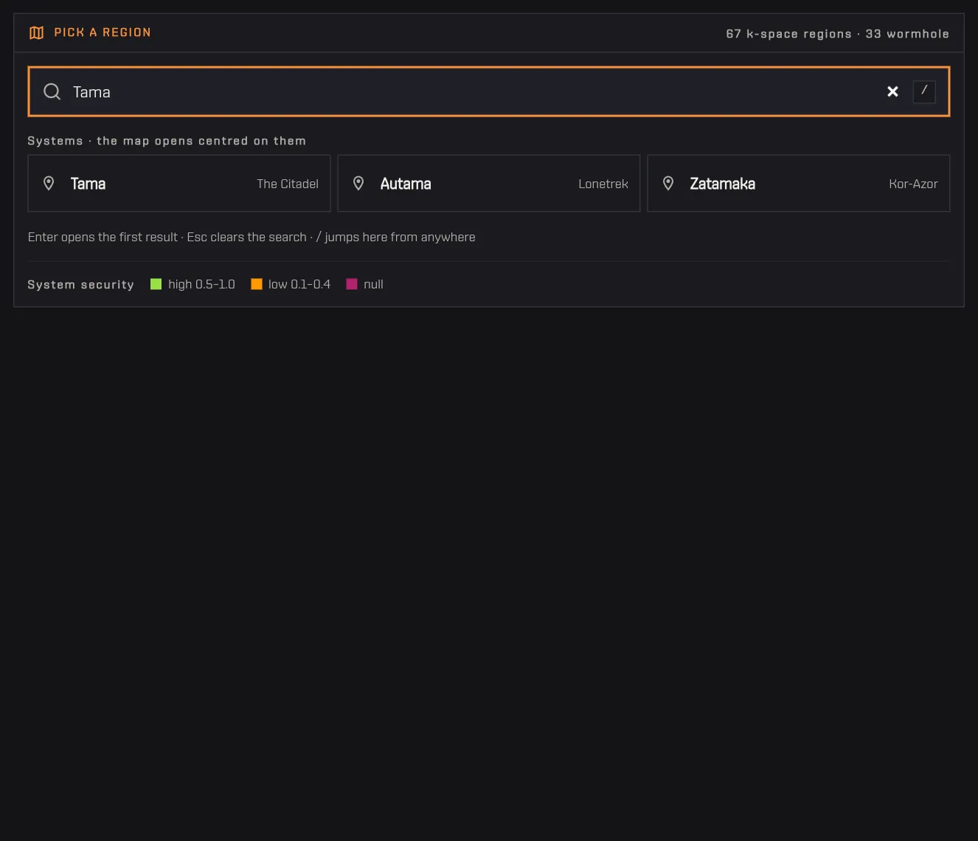Click the 'System security' legend label
This screenshot has height=841, width=978.
pos(80,285)
